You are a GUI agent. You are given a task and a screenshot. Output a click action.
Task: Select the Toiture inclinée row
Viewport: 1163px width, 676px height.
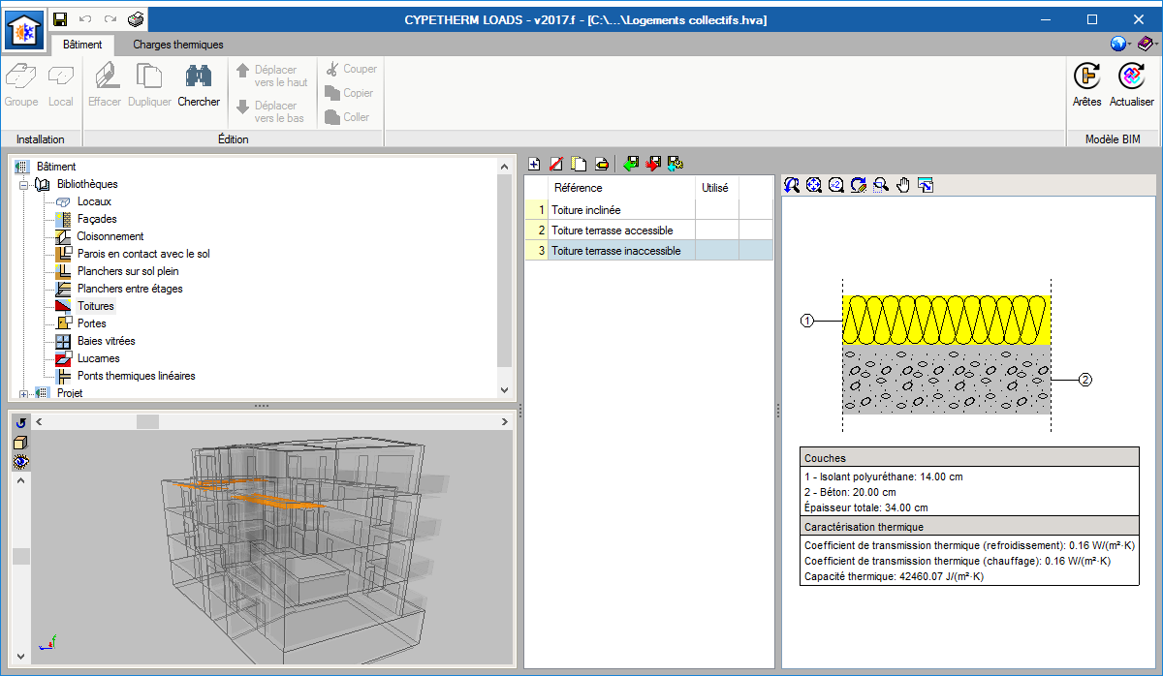[649, 210]
